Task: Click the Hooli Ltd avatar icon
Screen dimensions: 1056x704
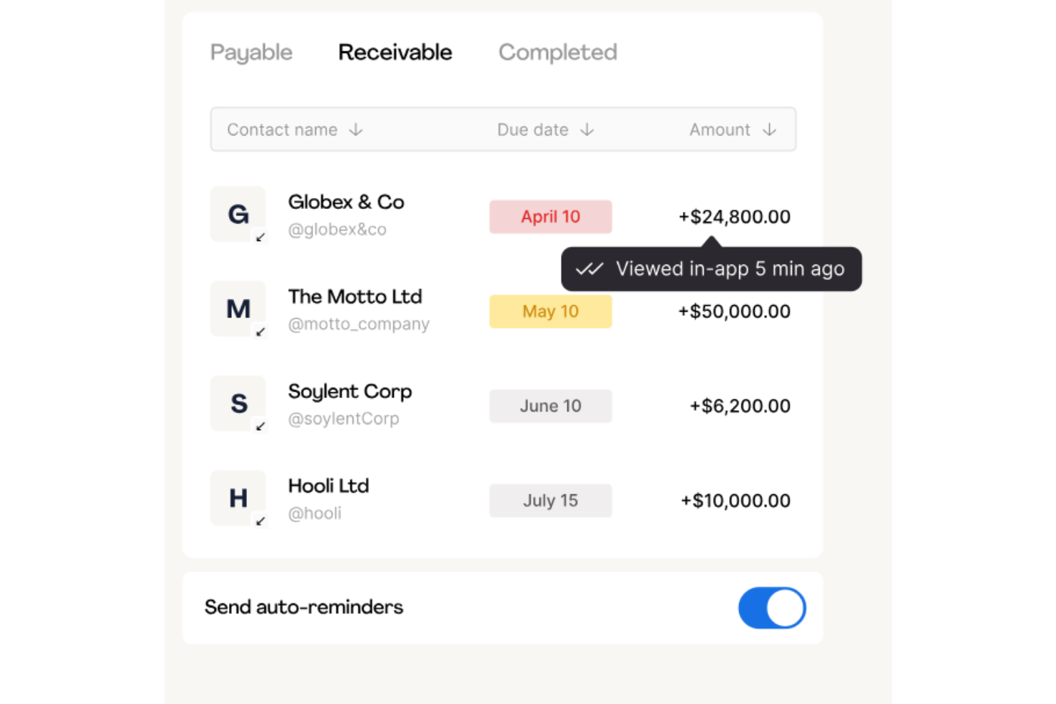Action: coord(238,498)
